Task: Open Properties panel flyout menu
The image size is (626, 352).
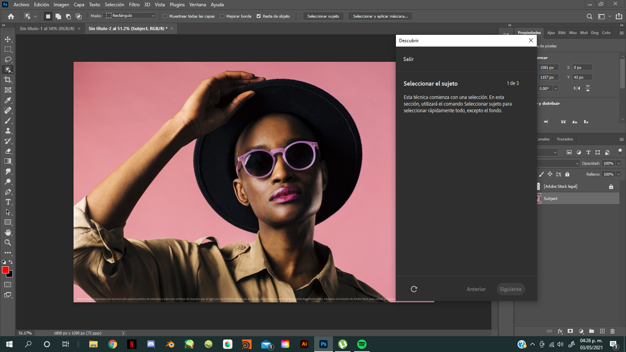Action: (x=621, y=33)
